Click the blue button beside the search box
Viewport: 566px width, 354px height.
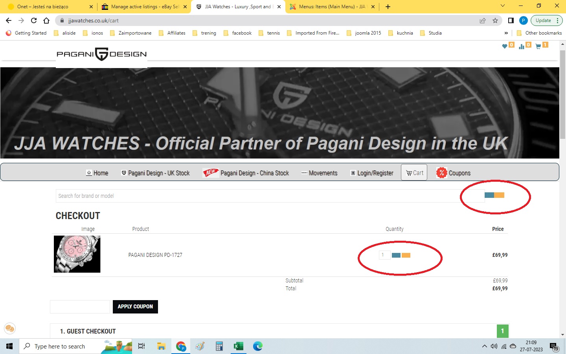coord(489,195)
